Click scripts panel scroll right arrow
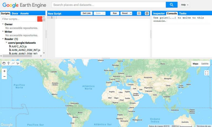The image size is (212, 127). coord(41,56)
